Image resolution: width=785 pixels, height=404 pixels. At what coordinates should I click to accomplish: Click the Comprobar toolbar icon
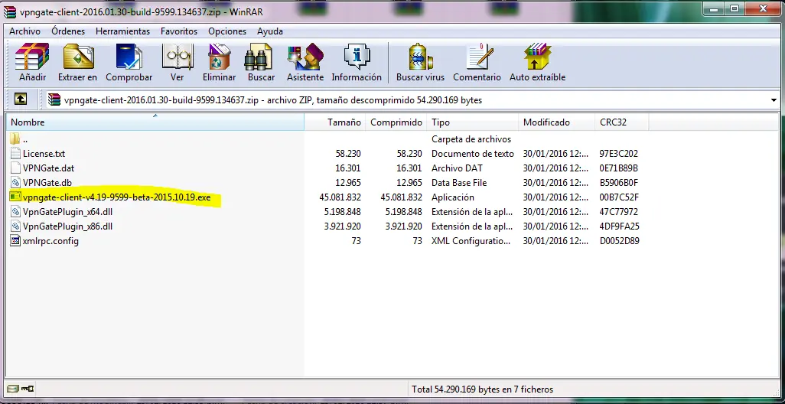pyautogui.click(x=129, y=57)
